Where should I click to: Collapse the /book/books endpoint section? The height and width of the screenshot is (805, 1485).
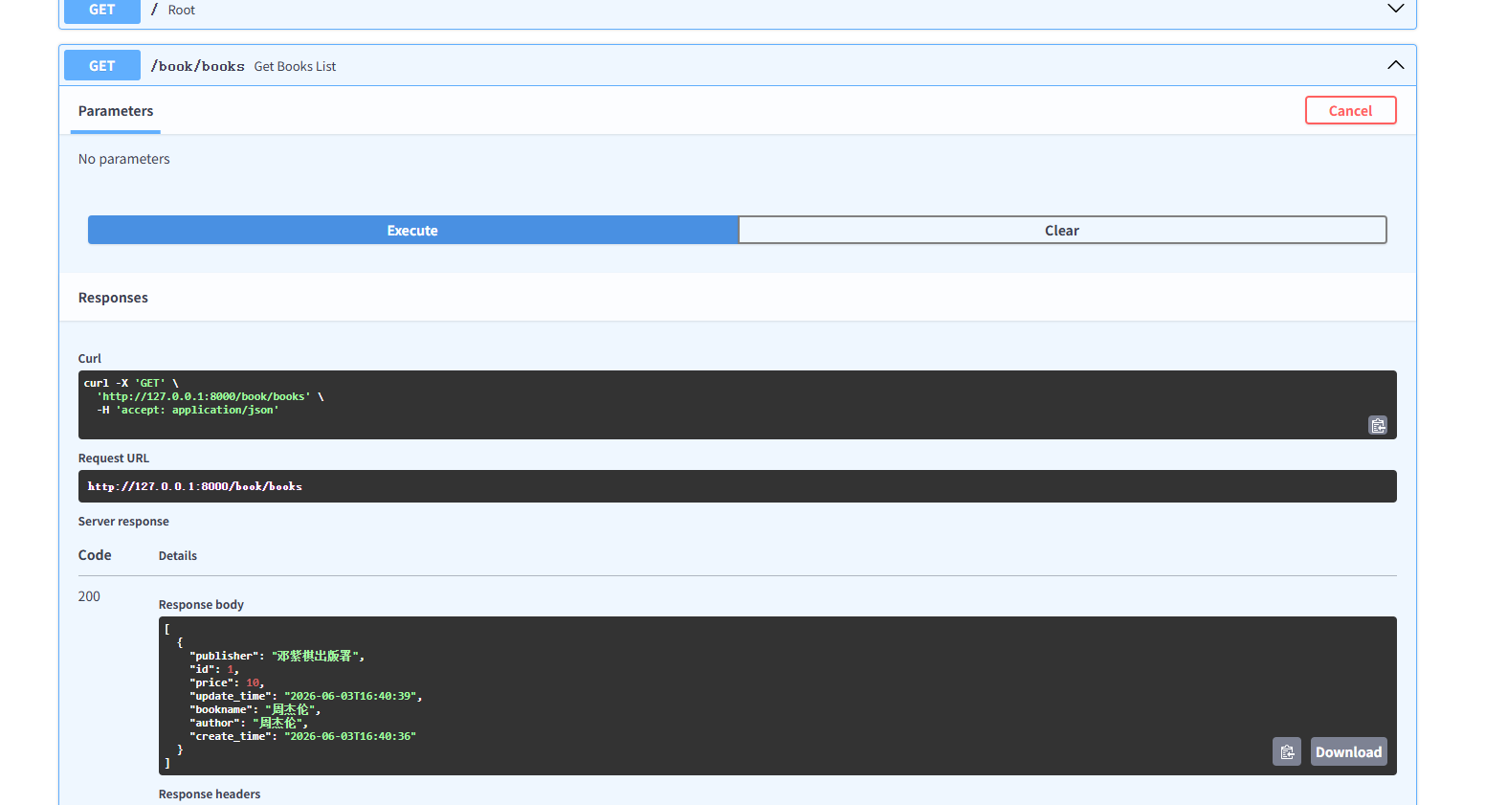1396,65
